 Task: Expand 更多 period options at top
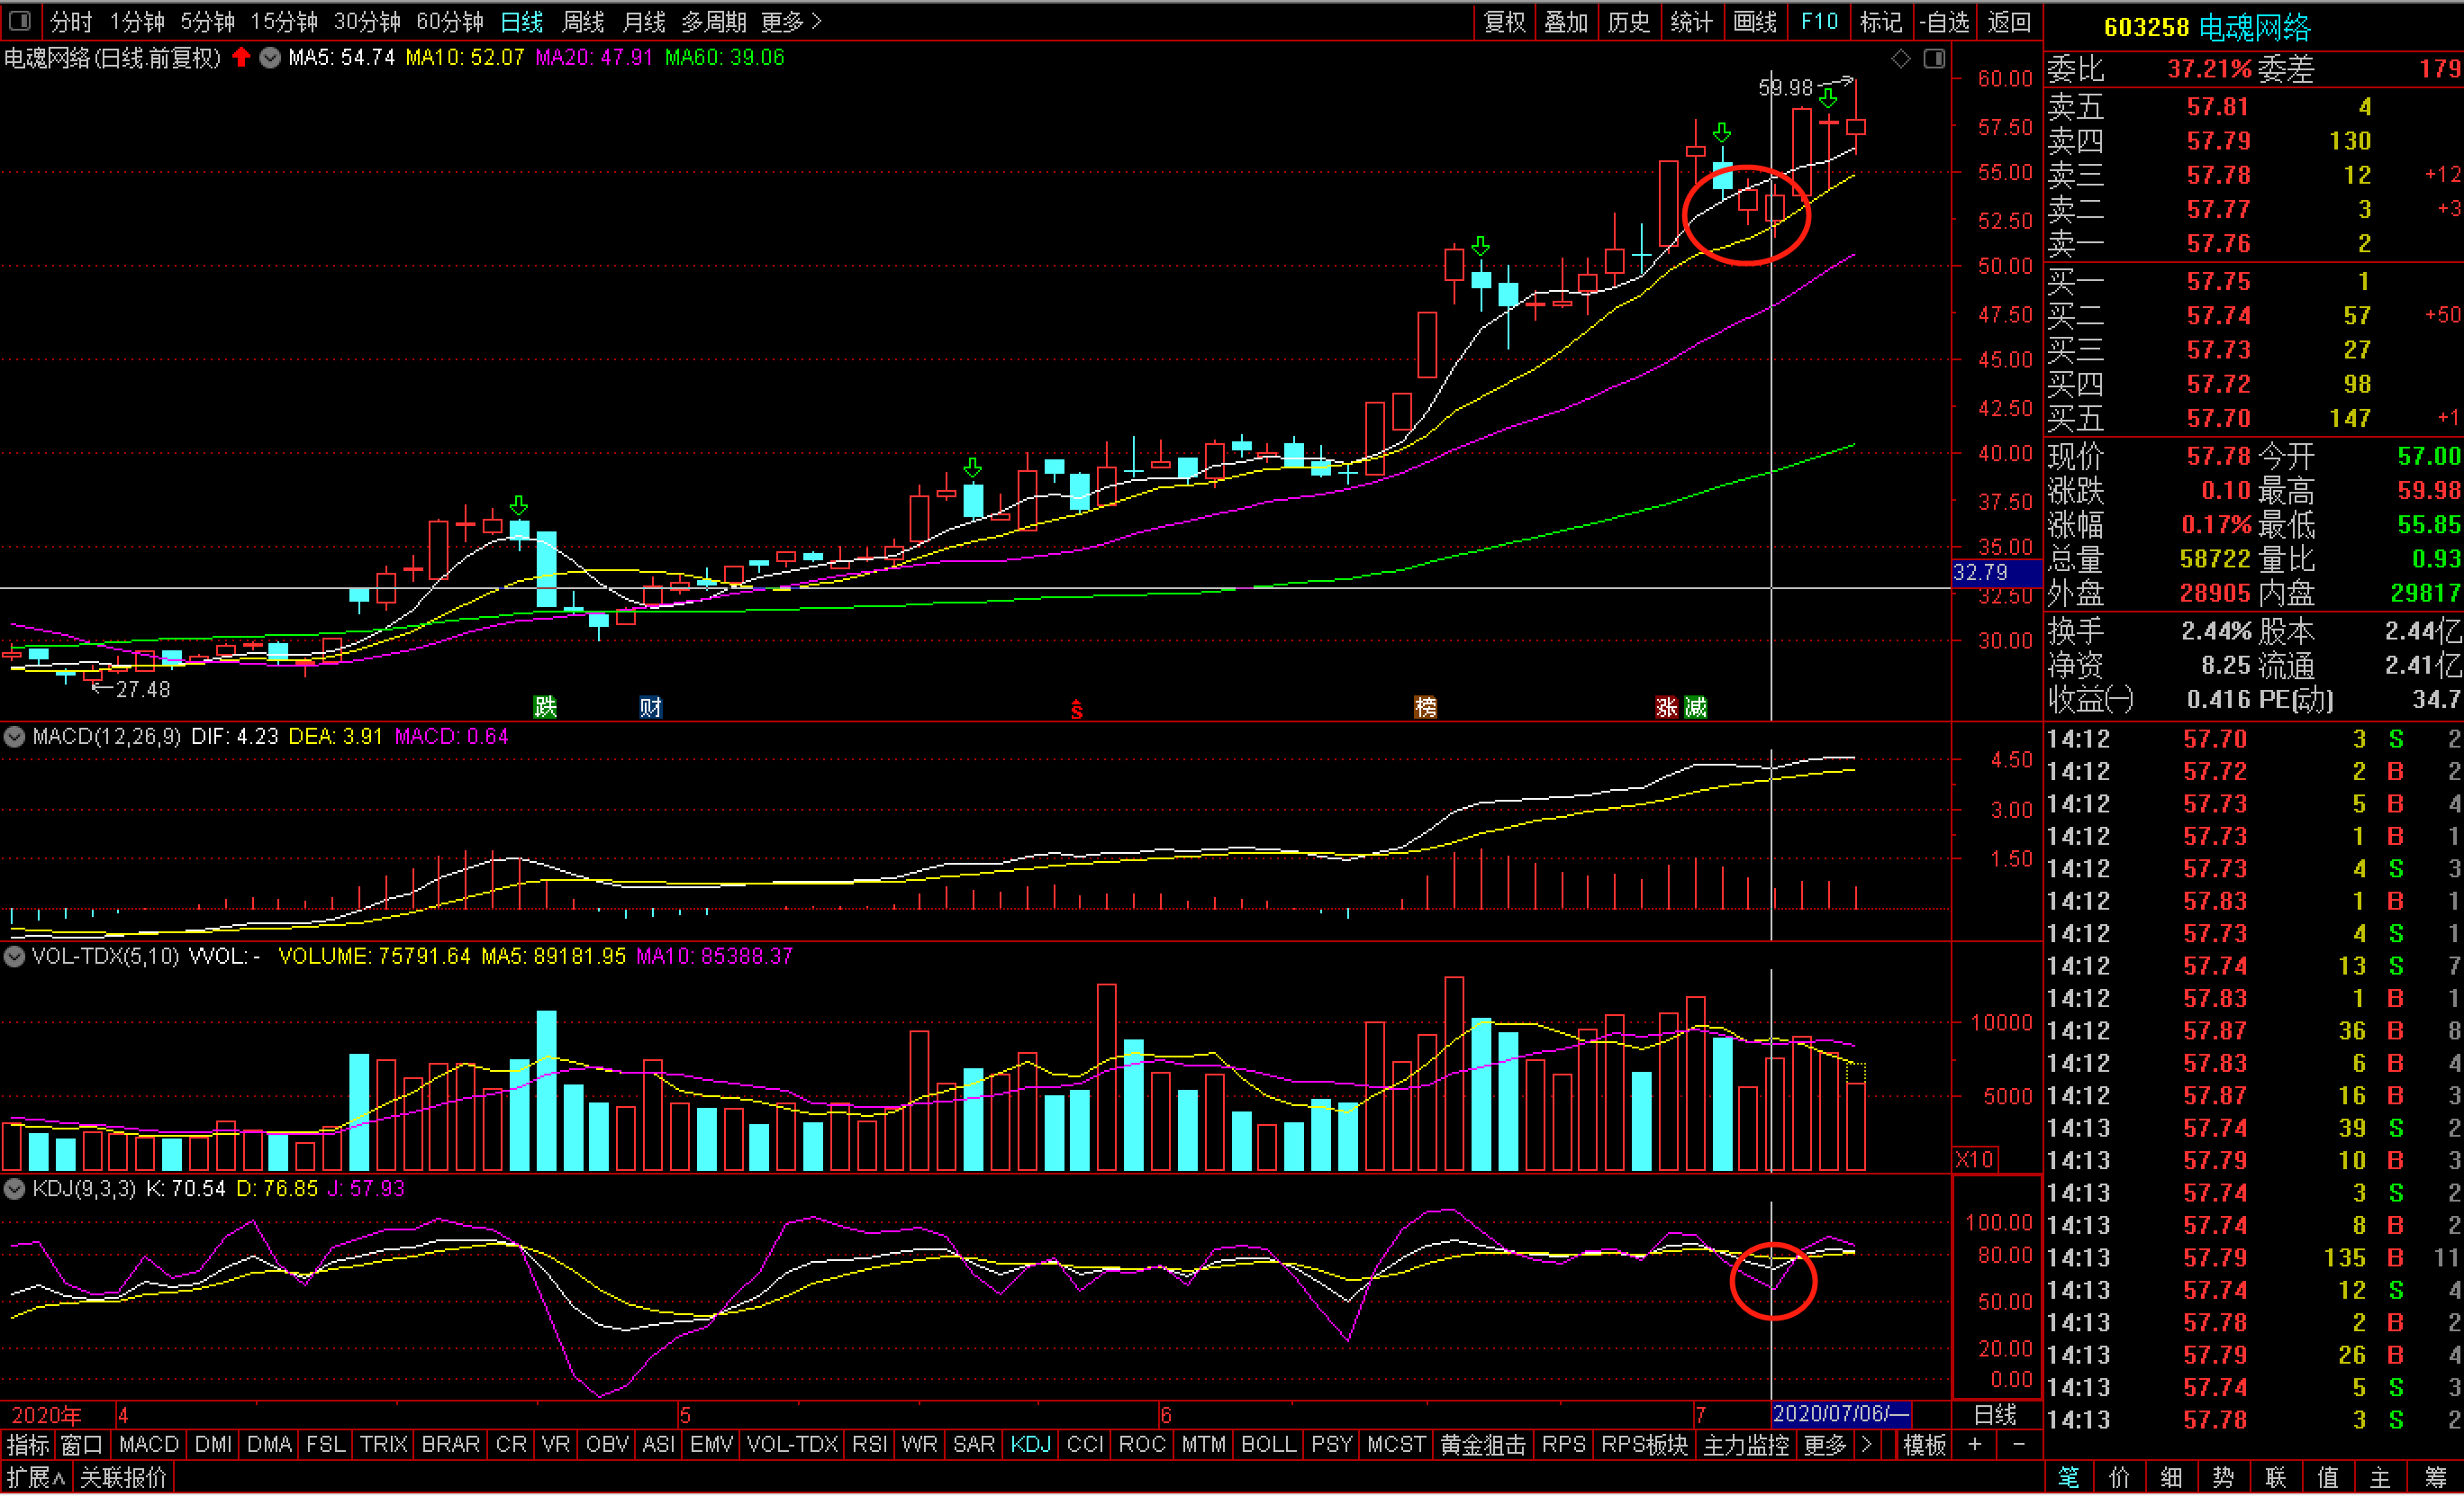click(x=790, y=21)
